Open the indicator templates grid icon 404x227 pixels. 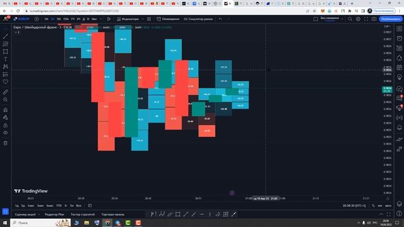click(149, 19)
